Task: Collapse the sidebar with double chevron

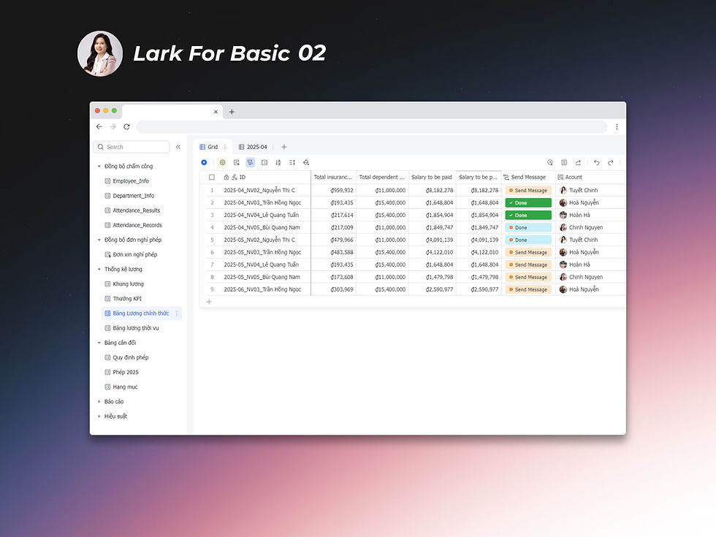Action: (178, 147)
